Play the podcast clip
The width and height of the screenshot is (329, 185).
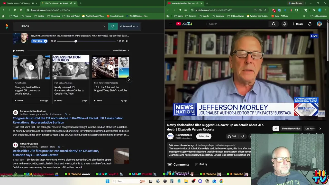pyautogui.click(x=40, y=41)
